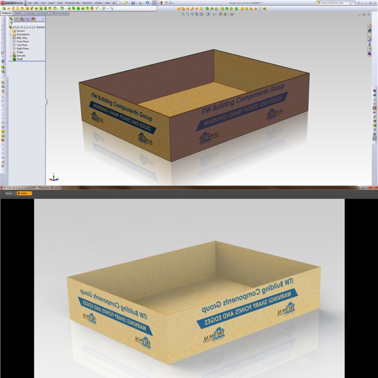Click the feature tree filter field
Screen dimensions: 378x378
tap(27, 23)
